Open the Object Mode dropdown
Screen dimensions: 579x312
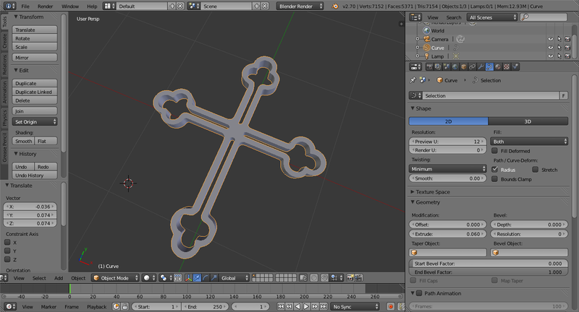[x=116, y=278]
